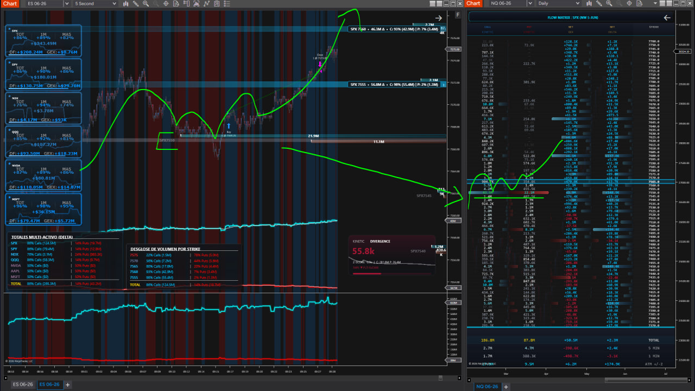Set instrument link color on NQ chart
The width and height of the screenshot is (695, 391).
(x=662, y=4)
